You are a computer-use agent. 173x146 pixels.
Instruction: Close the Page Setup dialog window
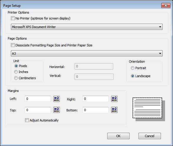pyautogui.click(x=166, y=5)
